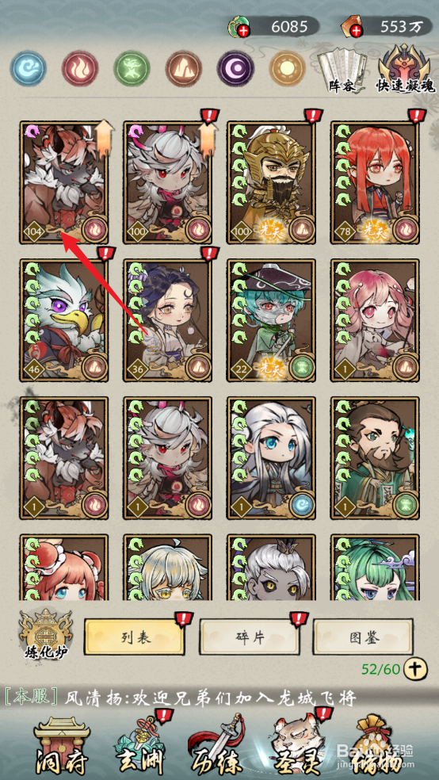Switch to the 列表 list tab
The width and height of the screenshot is (439, 780).
136,638
